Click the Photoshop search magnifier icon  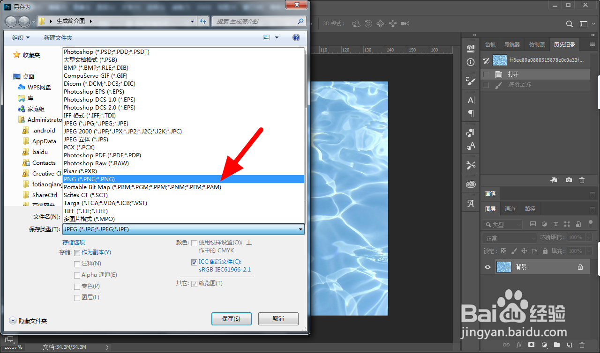[570, 24]
